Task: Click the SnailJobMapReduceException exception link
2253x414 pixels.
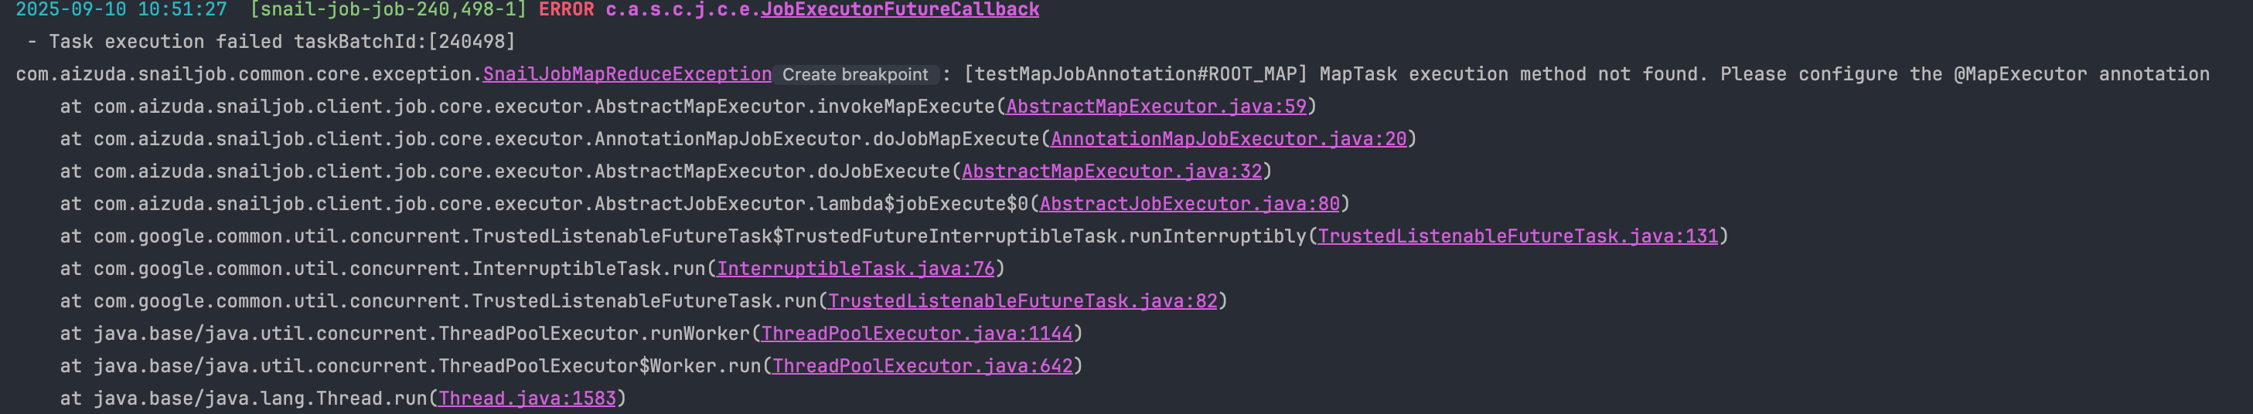Action: coord(626,74)
